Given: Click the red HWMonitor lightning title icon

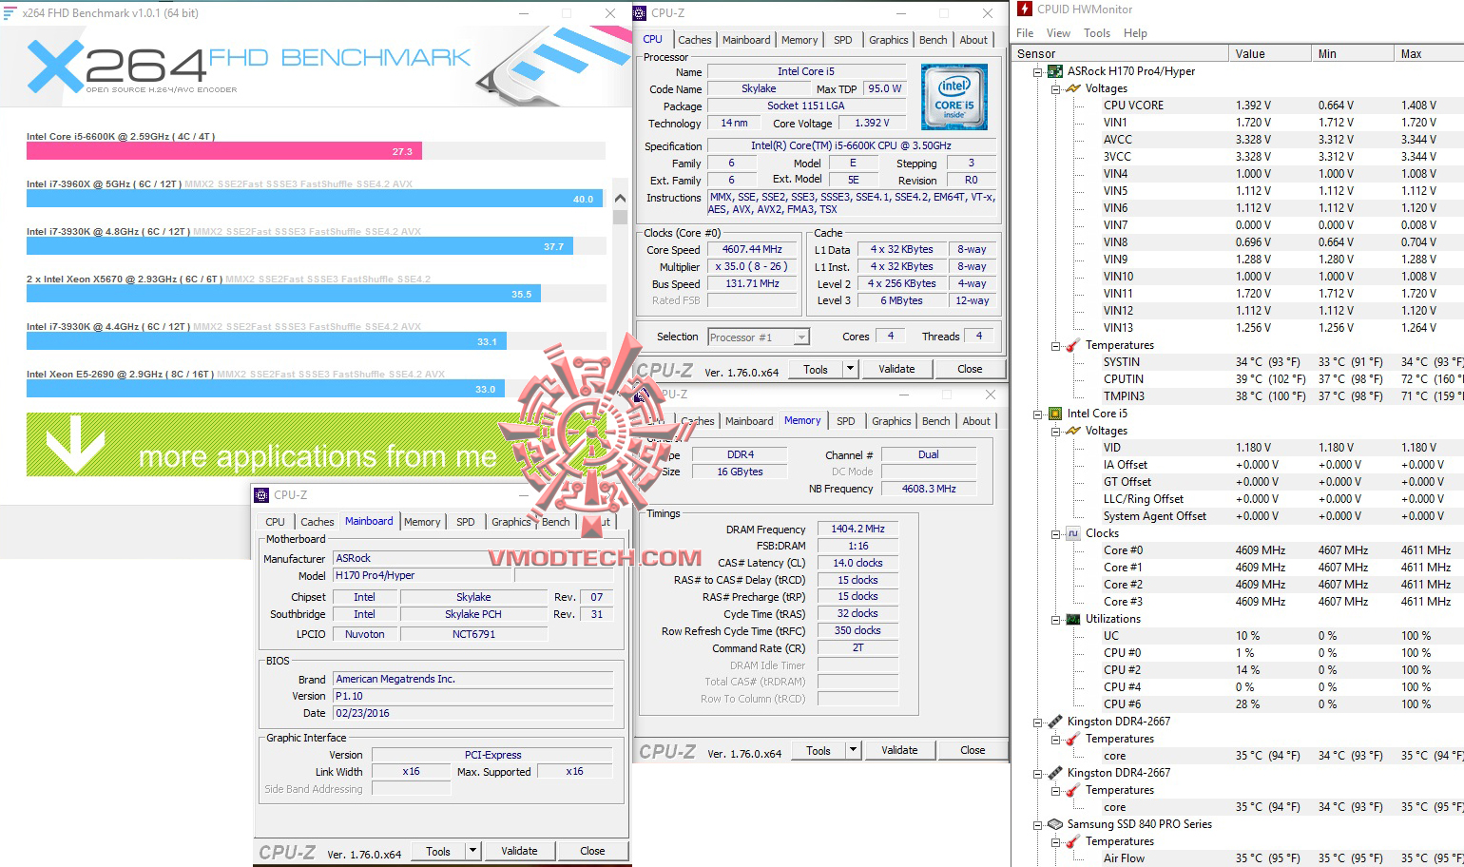Looking at the screenshot, I should click(x=1025, y=9).
